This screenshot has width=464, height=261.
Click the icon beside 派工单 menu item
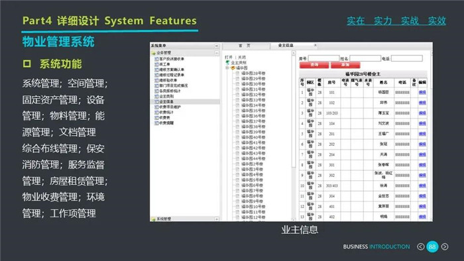coord(156,64)
